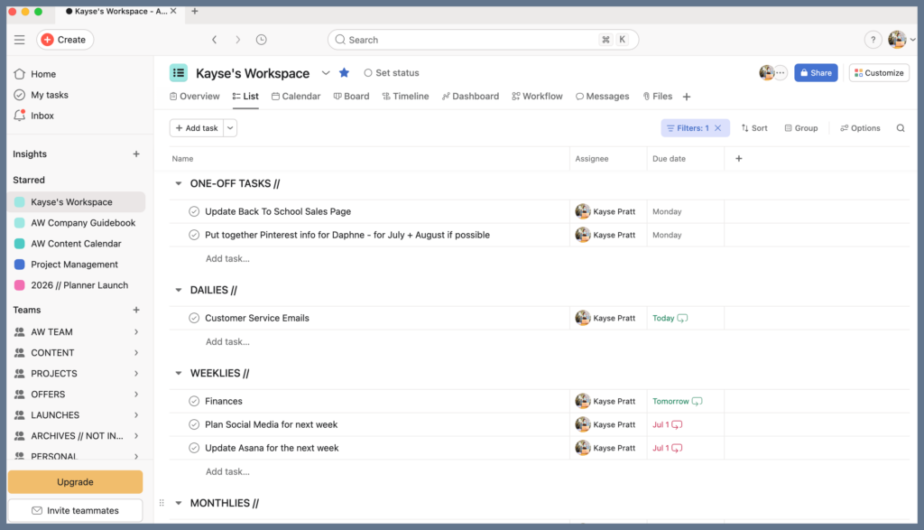The image size is (924, 530).
Task: Add a new team with plus icon
Action: 136,310
